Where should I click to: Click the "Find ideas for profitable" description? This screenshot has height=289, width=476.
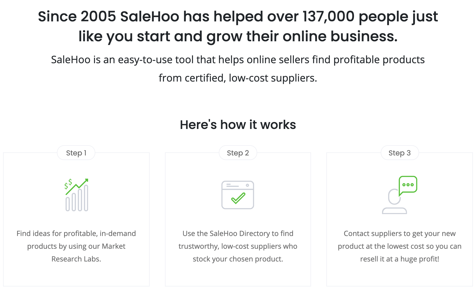coord(76,233)
